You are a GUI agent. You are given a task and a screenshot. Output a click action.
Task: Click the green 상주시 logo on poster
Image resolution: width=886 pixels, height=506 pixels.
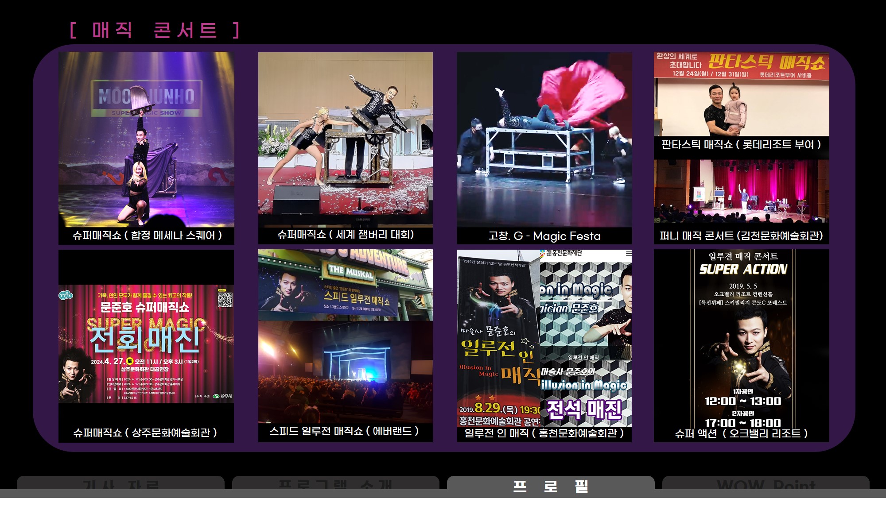click(x=216, y=396)
